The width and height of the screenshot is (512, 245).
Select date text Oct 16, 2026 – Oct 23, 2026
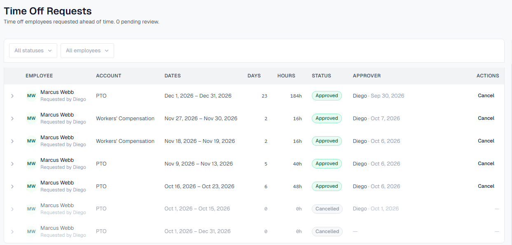[x=199, y=187]
